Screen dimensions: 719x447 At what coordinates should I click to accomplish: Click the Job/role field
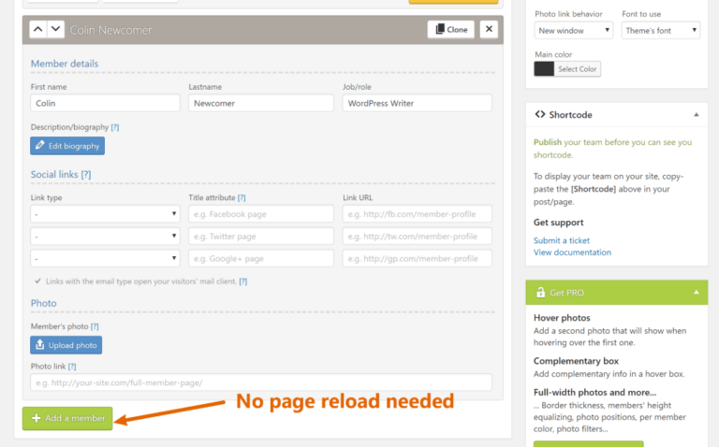point(417,103)
